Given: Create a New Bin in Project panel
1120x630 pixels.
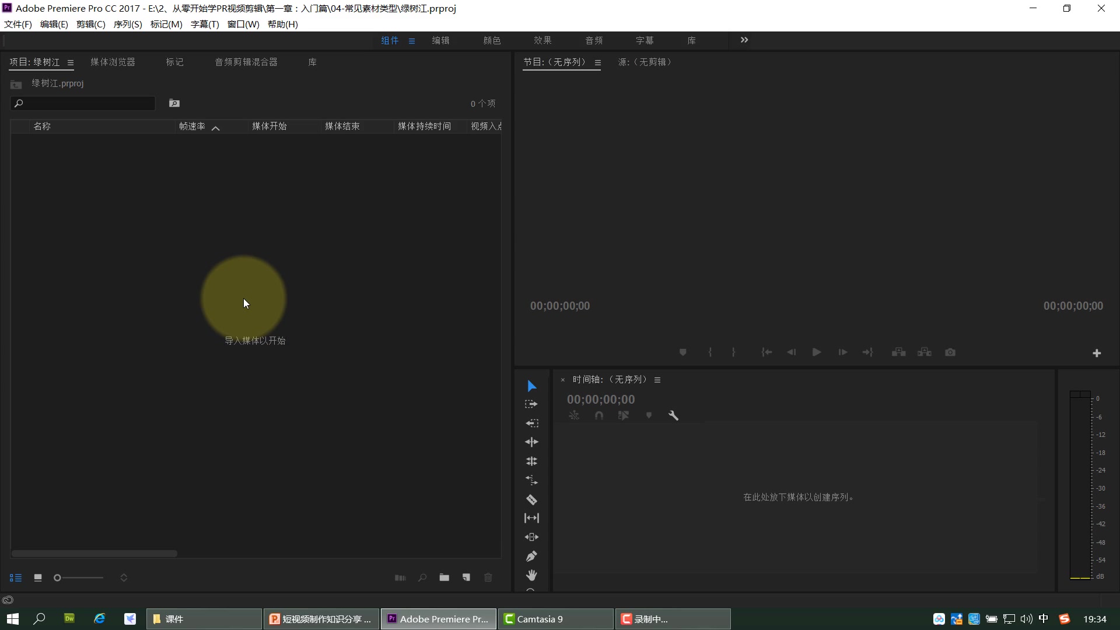Looking at the screenshot, I should point(444,577).
